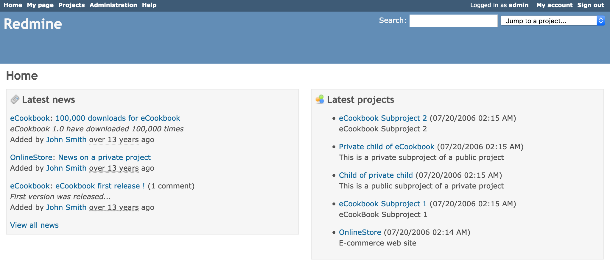The height and width of the screenshot is (269, 610).
Task: Open News on a private project article
Action: [104, 157]
